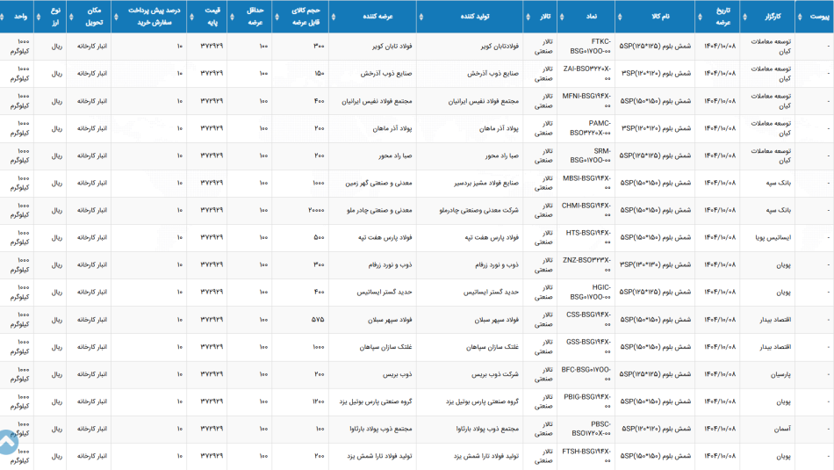The width and height of the screenshot is (834, 470).
Task: Sort by تالار column arrows
Action: tap(528, 17)
